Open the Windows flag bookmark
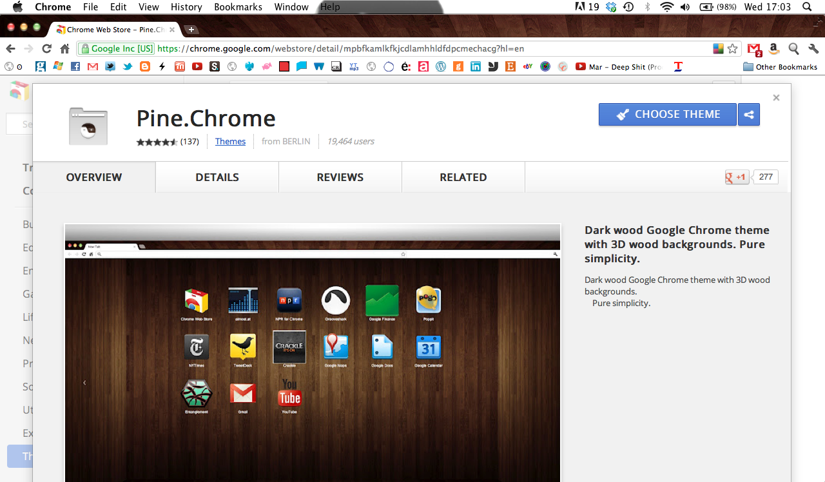The width and height of the screenshot is (825, 482). pos(58,66)
